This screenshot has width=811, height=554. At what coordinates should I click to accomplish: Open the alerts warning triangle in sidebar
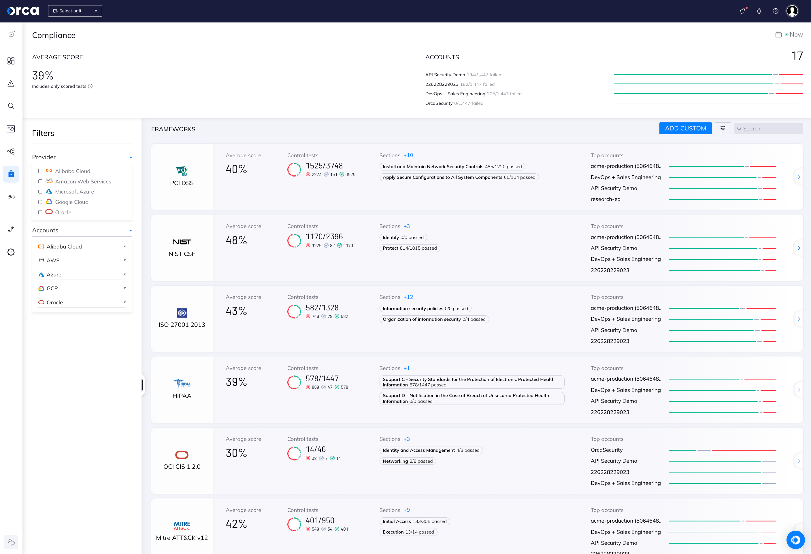click(x=11, y=84)
